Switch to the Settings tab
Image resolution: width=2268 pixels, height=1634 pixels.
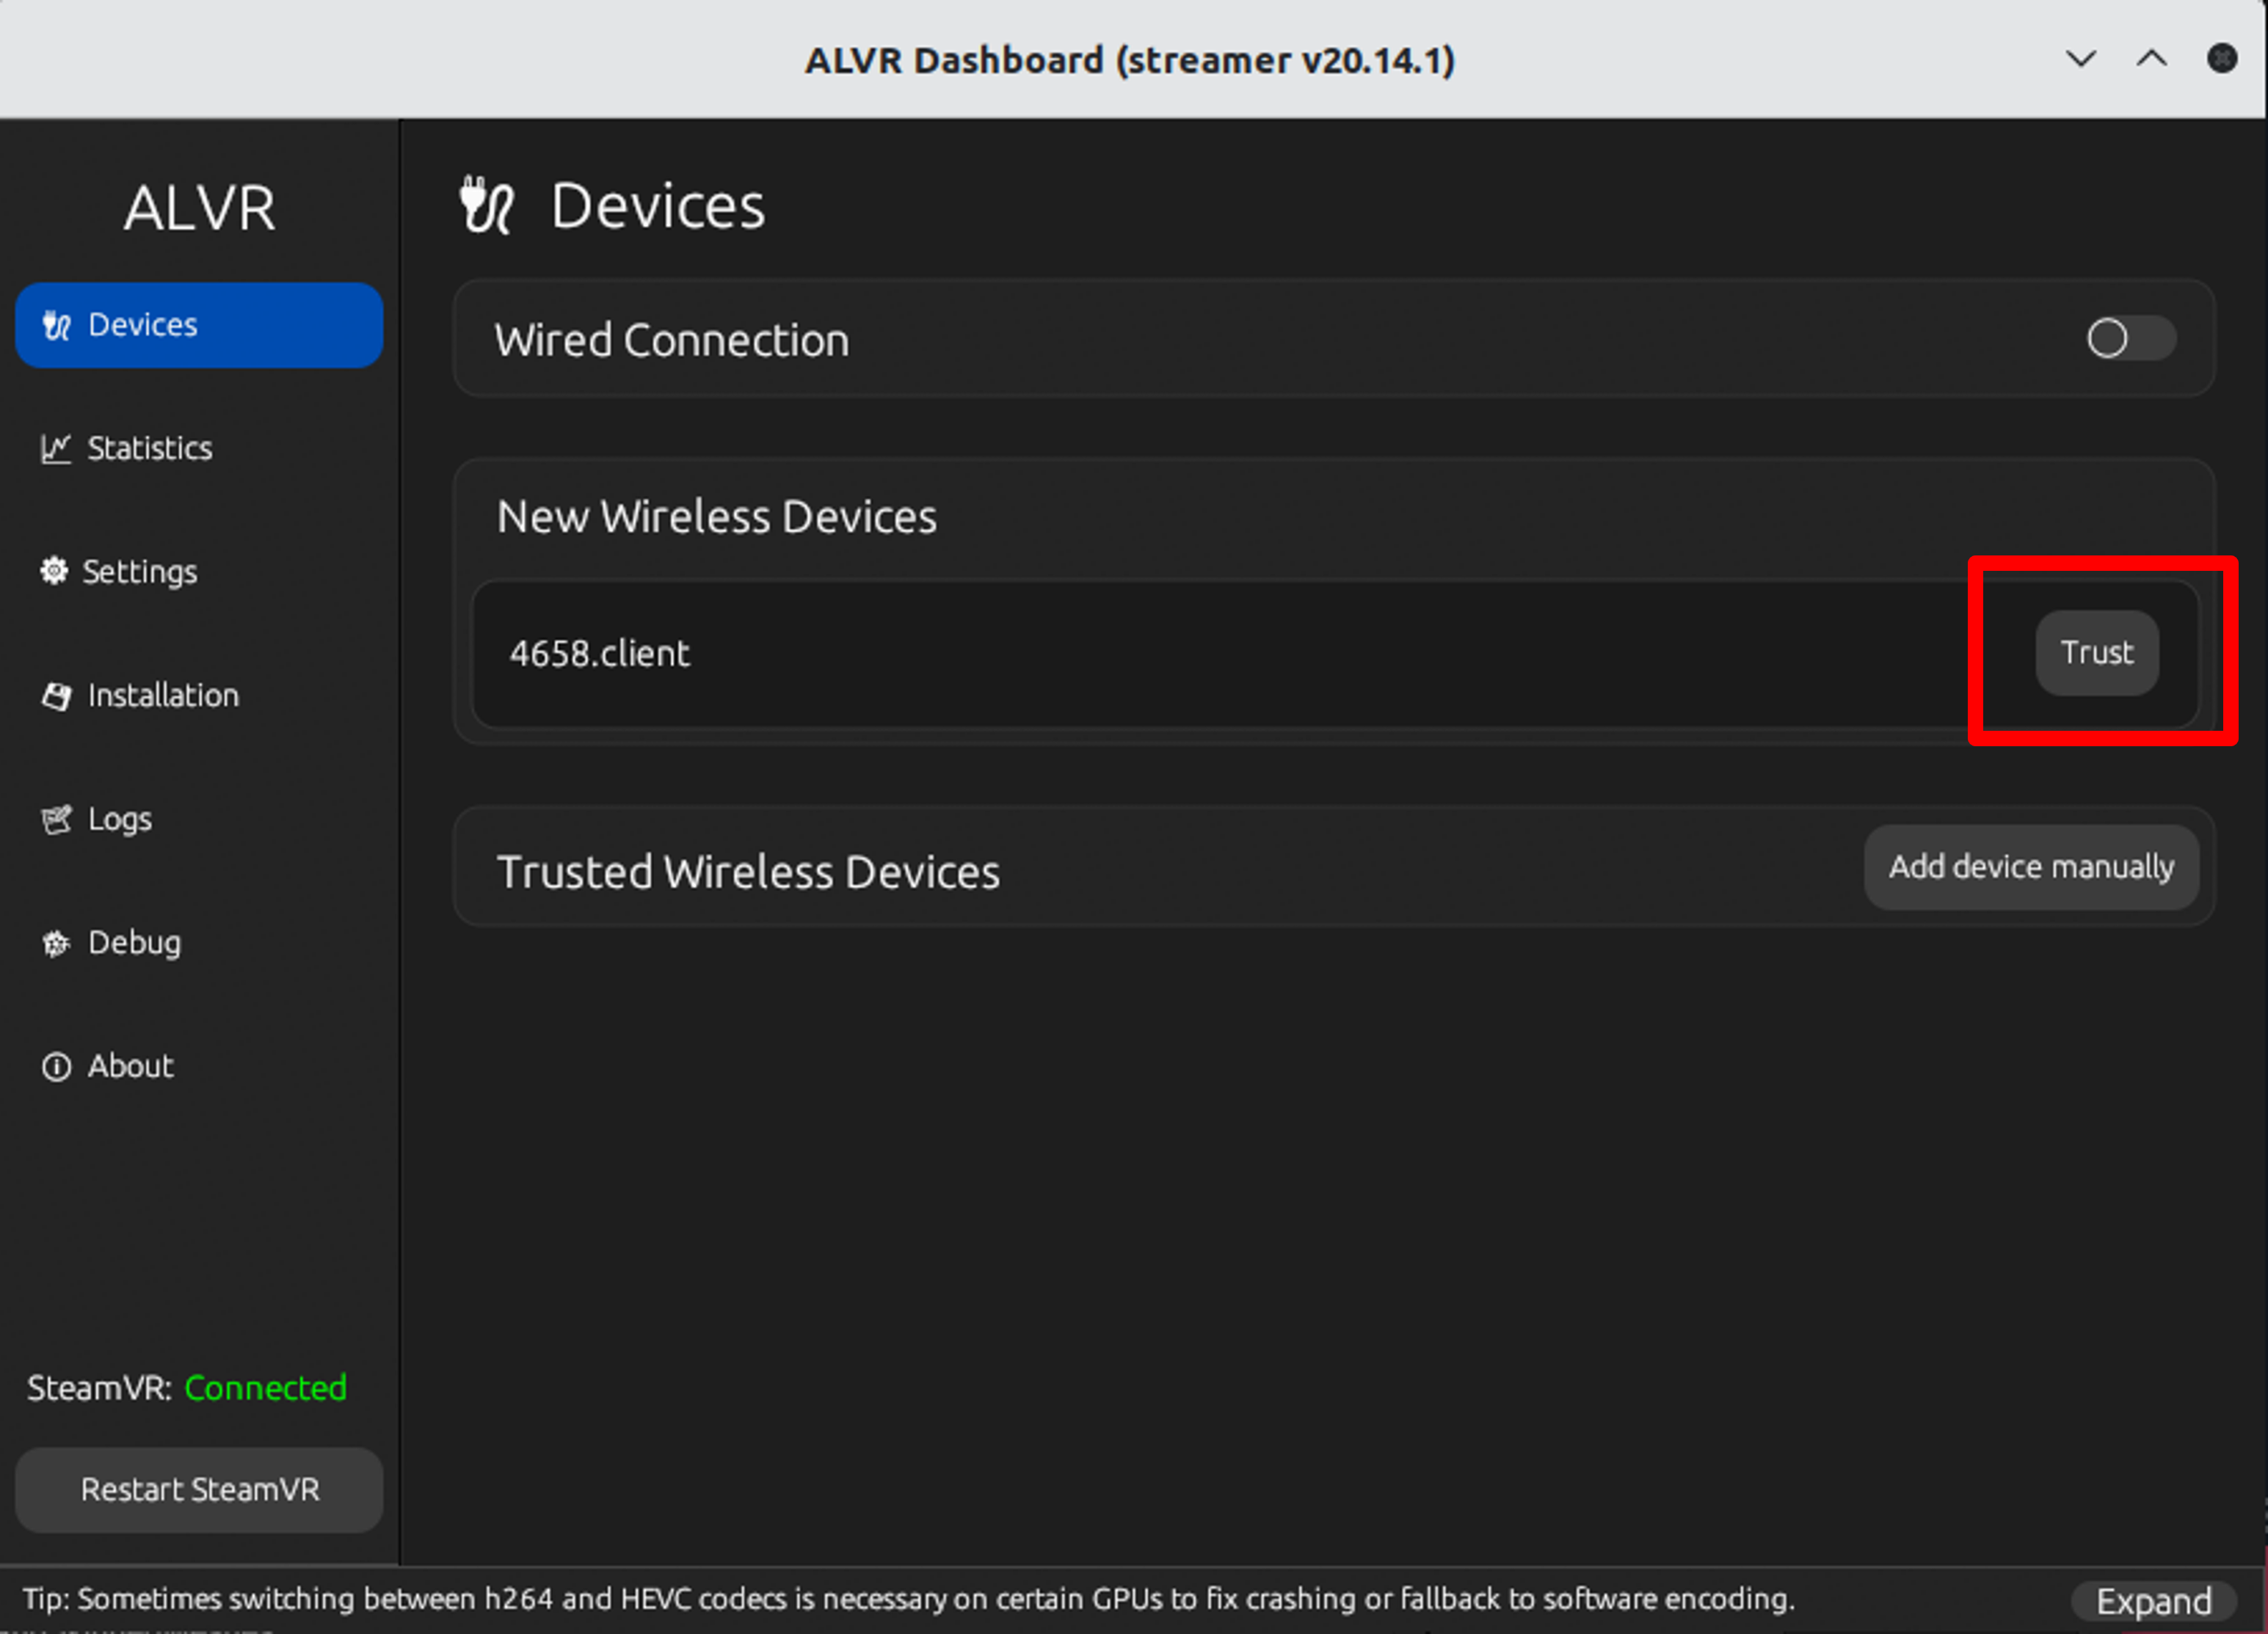pyautogui.click(x=140, y=572)
